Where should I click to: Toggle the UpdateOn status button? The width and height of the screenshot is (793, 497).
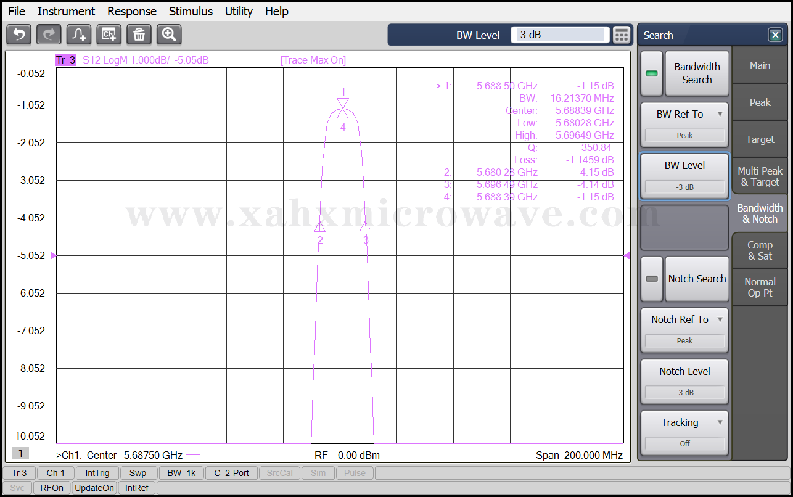click(94, 488)
